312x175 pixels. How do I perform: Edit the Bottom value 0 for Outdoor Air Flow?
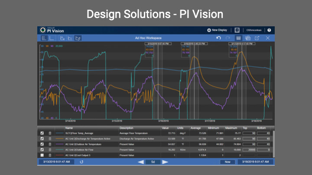pyautogui.click(x=263, y=150)
